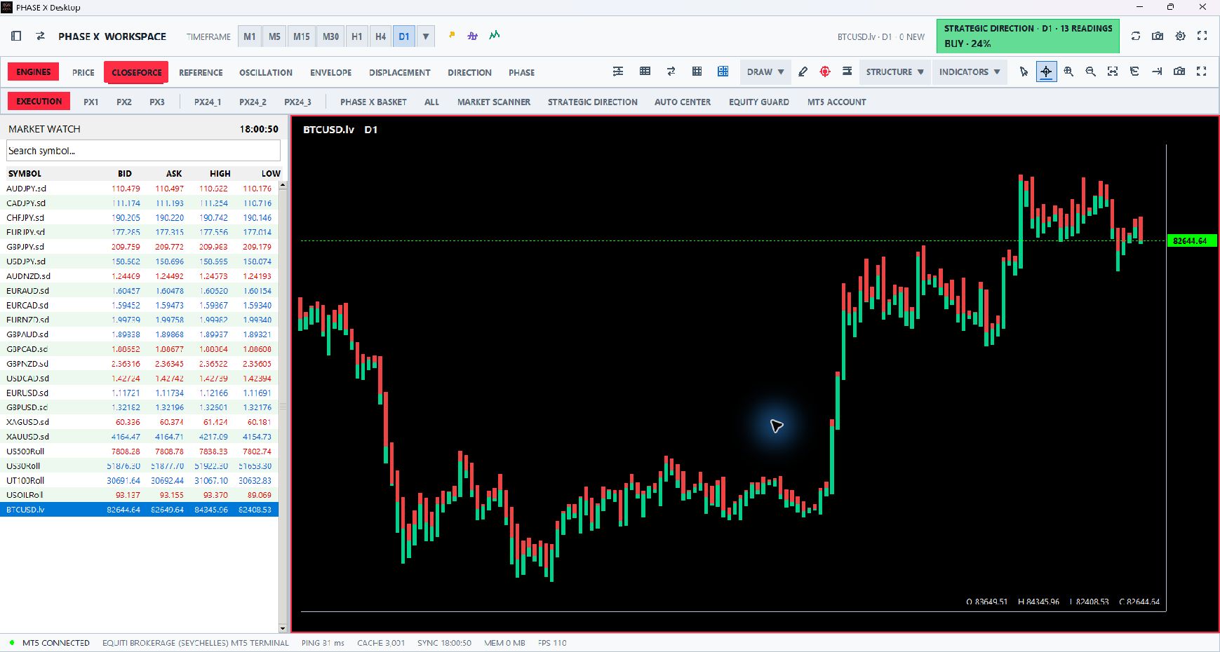Click Market Watch scrollbar down arrow
Viewport: 1220px width, 652px height.
(x=283, y=628)
